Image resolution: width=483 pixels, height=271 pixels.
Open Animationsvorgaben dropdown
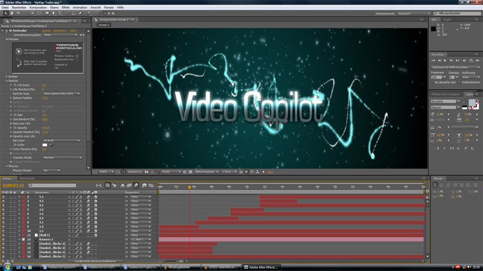pos(60,35)
